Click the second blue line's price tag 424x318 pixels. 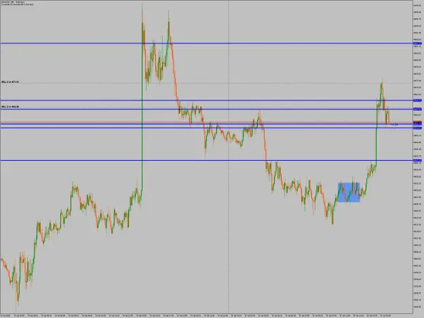point(417,100)
